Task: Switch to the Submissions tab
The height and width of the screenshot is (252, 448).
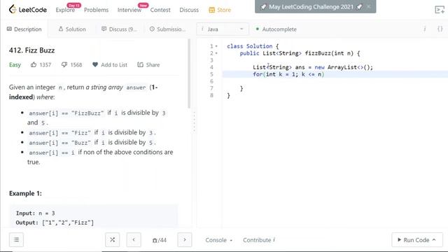Action: 167,29
